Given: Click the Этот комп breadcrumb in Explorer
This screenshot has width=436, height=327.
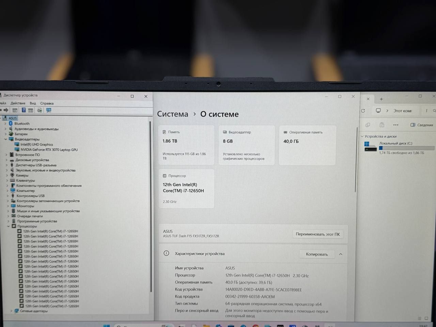Looking at the screenshot, I should click(x=402, y=111).
